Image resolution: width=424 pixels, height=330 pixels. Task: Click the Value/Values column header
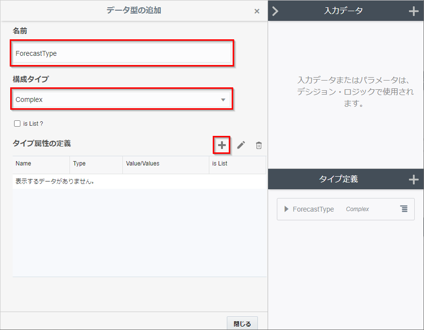pyautogui.click(x=142, y=164)
